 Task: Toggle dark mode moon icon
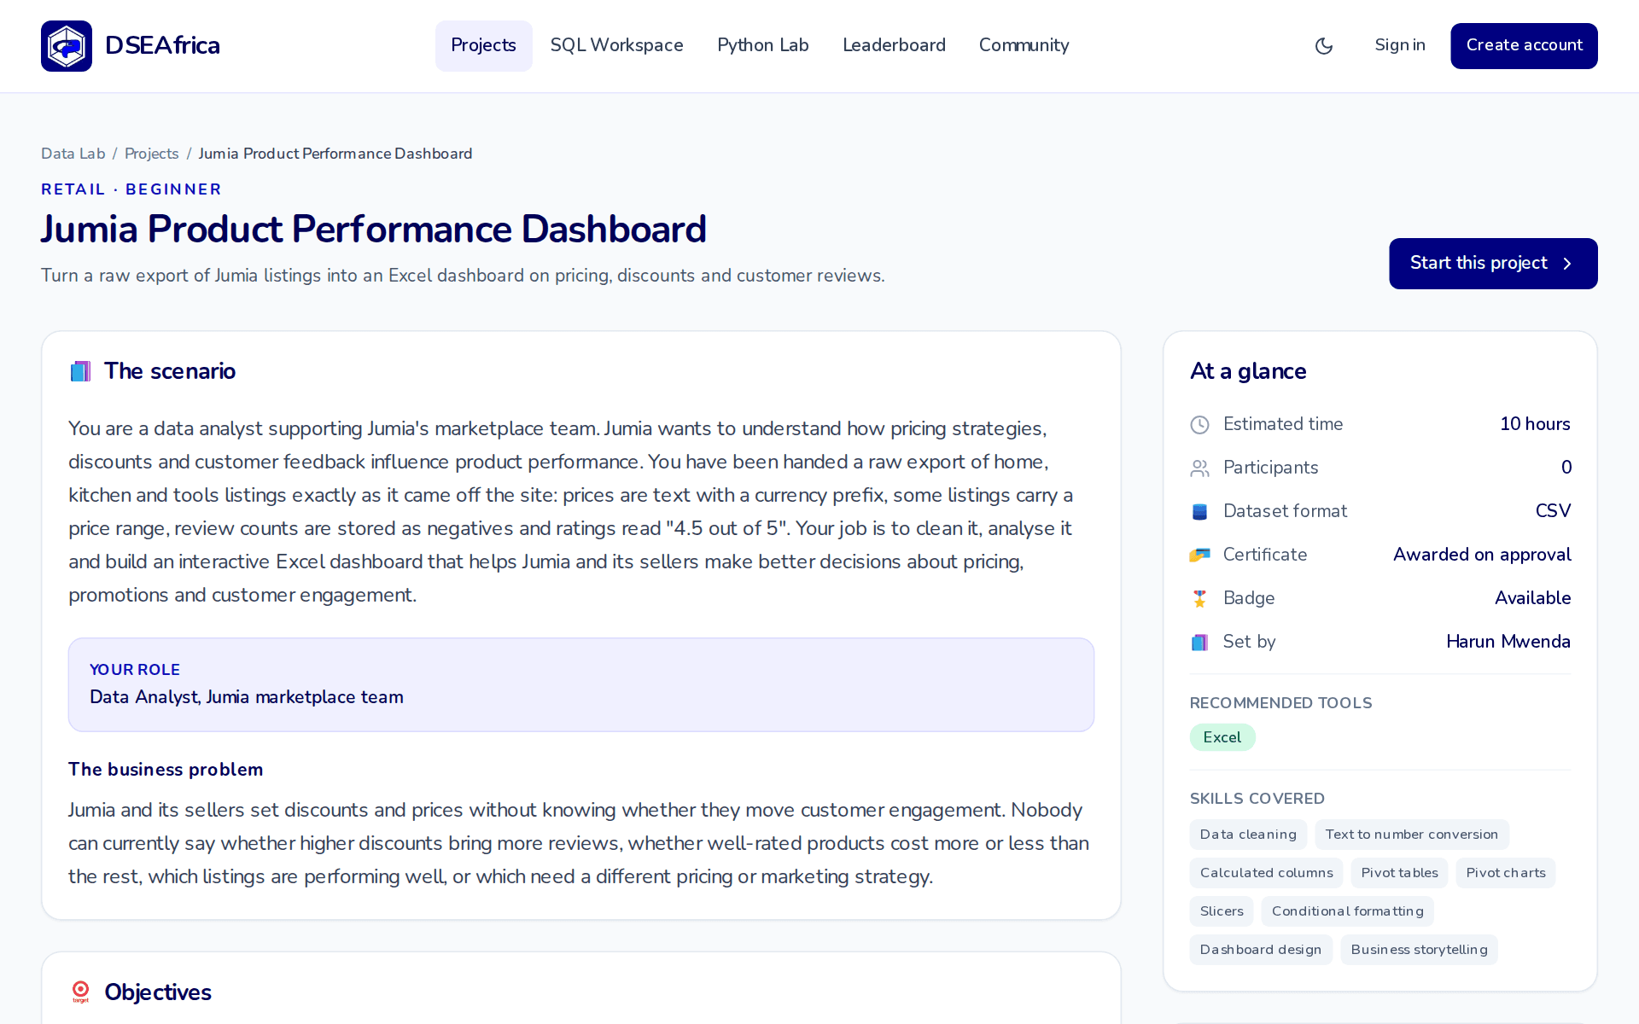coord(1324,46)
